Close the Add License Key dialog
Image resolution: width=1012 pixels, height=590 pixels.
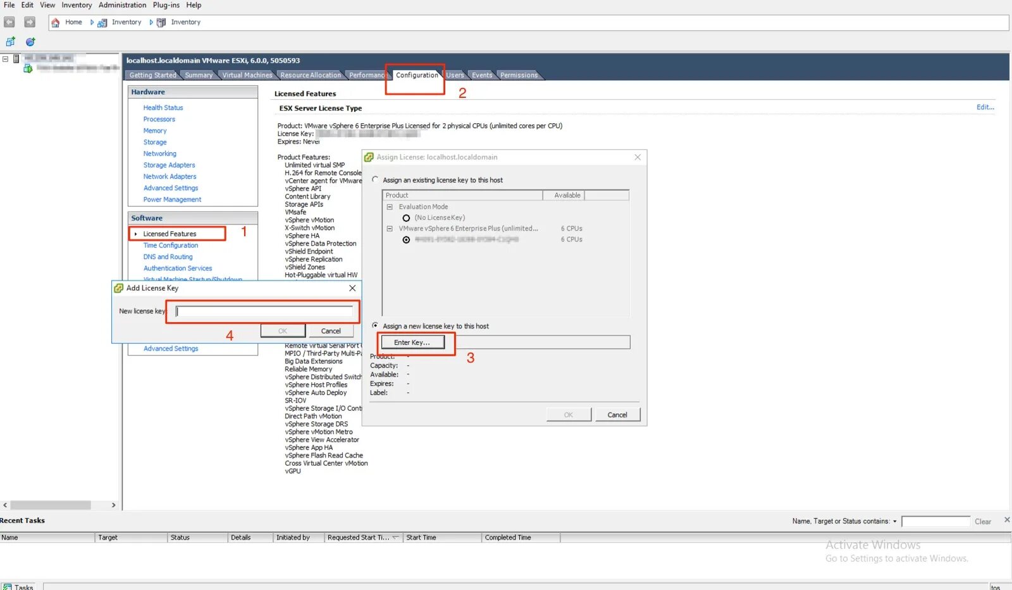click(x=352, y=288)
